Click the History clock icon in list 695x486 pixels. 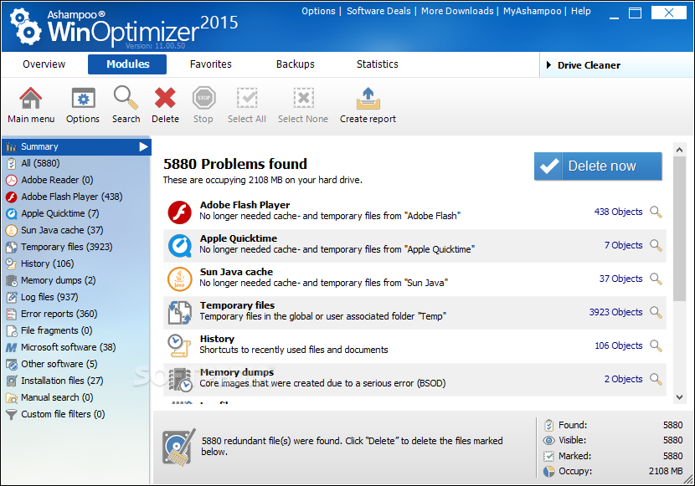[x=178, y=345]
